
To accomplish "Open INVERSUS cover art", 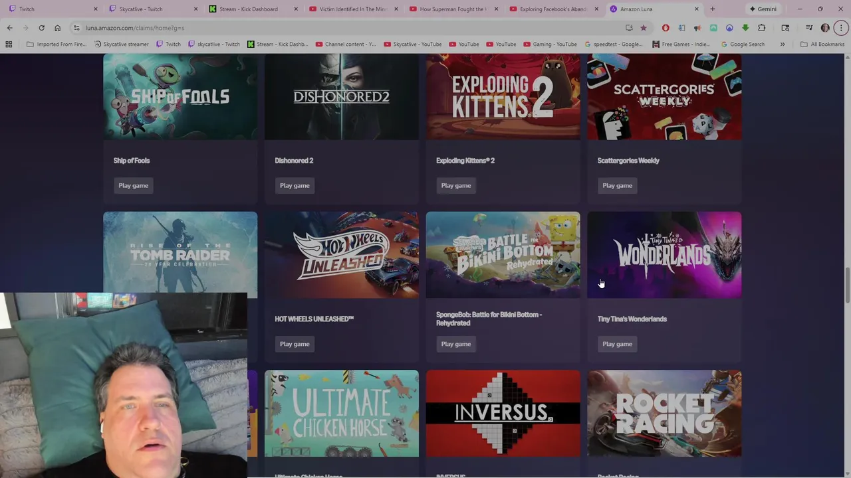I will tap(503, 414).
